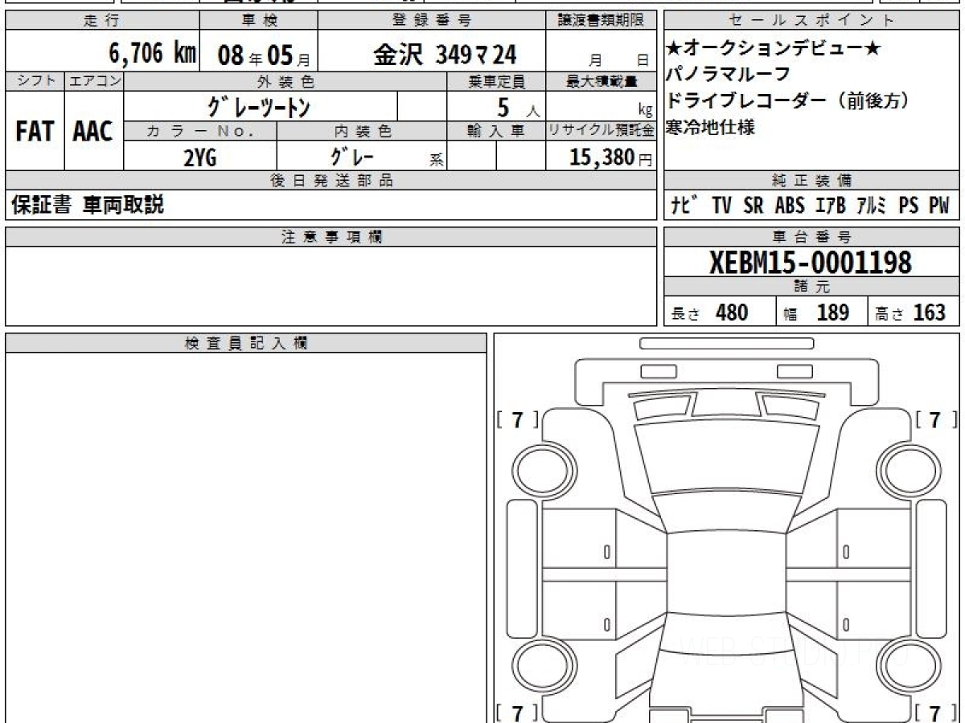Click the width value 189

click(x=832, y=312)
